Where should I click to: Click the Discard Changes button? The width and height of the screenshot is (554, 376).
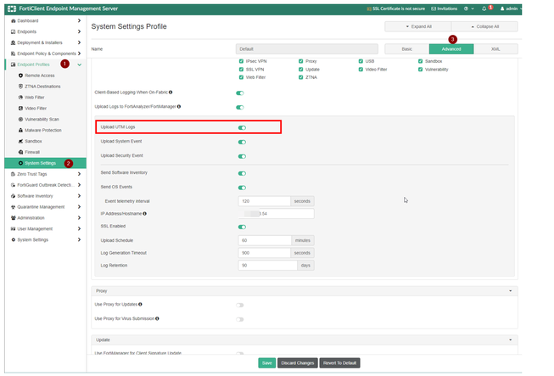coord(298,363)
